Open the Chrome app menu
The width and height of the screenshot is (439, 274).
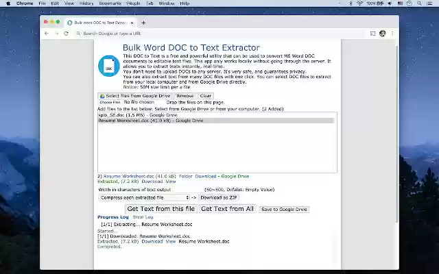point(25,3)
